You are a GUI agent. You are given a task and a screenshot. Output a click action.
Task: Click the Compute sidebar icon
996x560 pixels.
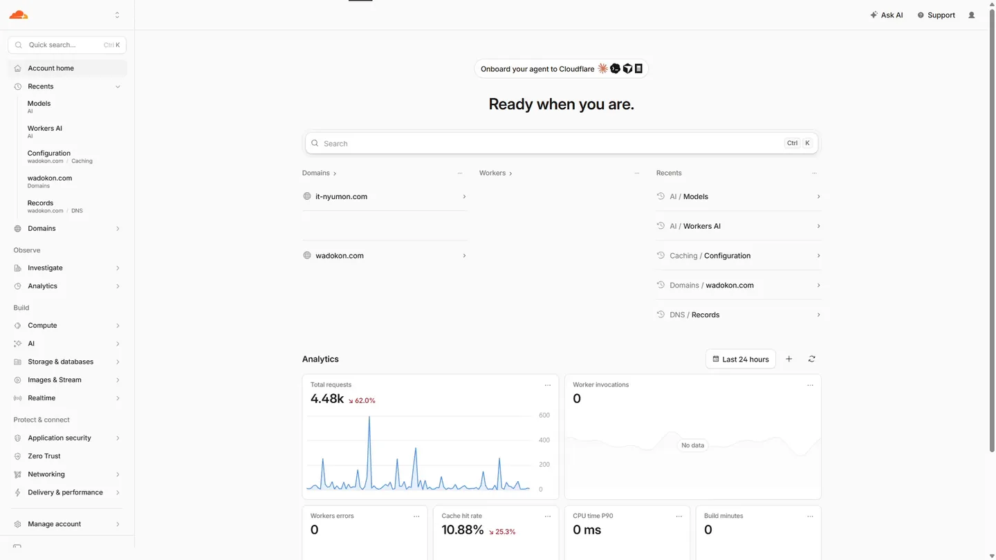[x=18, y=326]
